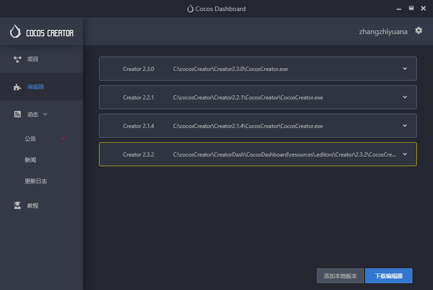Open settings with the gear icon
Image resolution: width=433 pixels, height=290 pixels.
point(419,30)
